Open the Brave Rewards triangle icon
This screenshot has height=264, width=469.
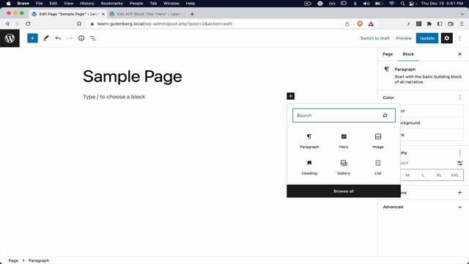[371, 23]
